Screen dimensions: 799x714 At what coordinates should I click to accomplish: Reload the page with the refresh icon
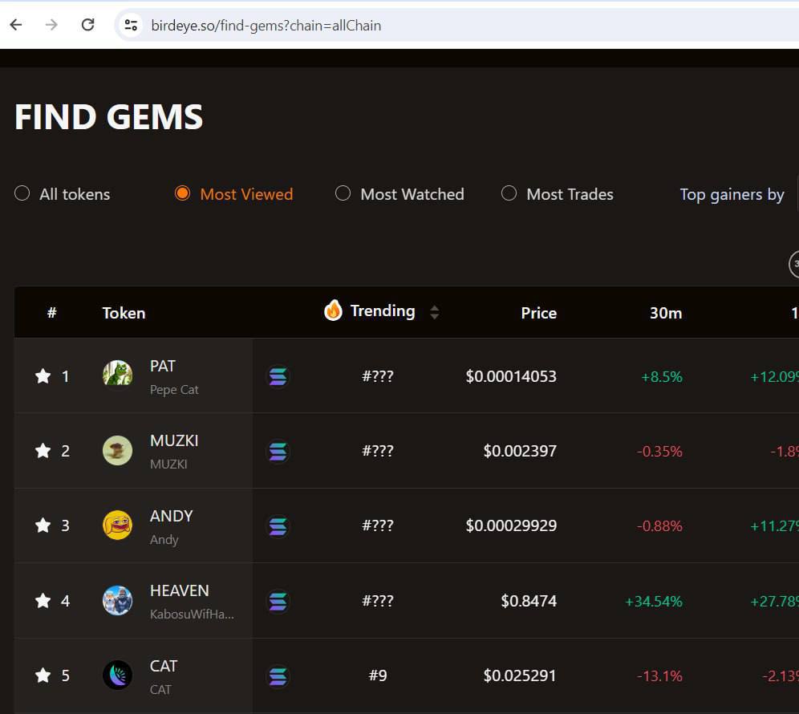coord(87,24)
